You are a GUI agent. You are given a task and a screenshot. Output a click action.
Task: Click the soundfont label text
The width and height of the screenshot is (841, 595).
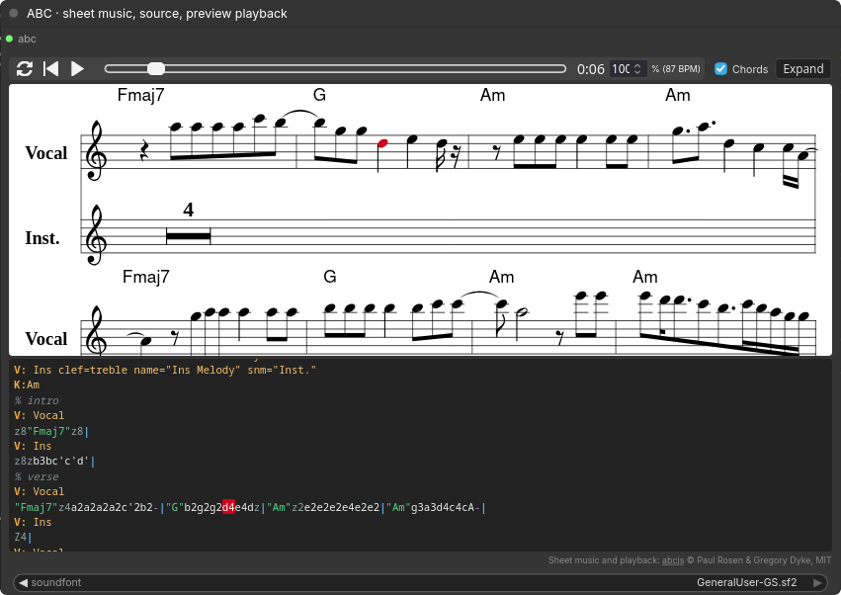[x=55, y=582]
